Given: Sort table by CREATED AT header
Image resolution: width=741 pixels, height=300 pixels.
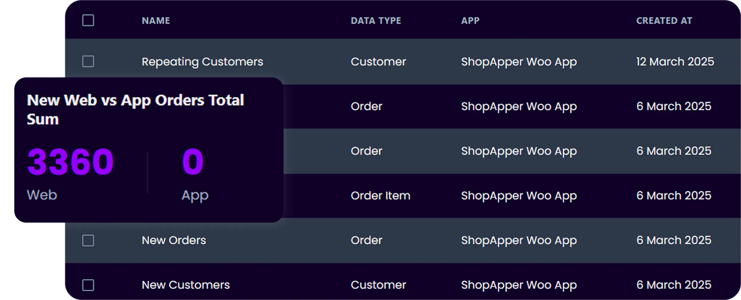Looking at the screenshot, I should pos(664,21).
